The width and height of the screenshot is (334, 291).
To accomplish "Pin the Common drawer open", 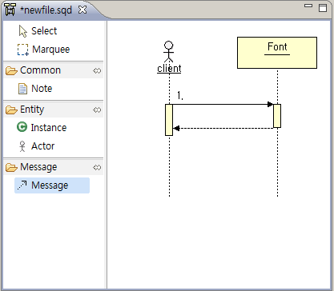I will tap(97, 70).
